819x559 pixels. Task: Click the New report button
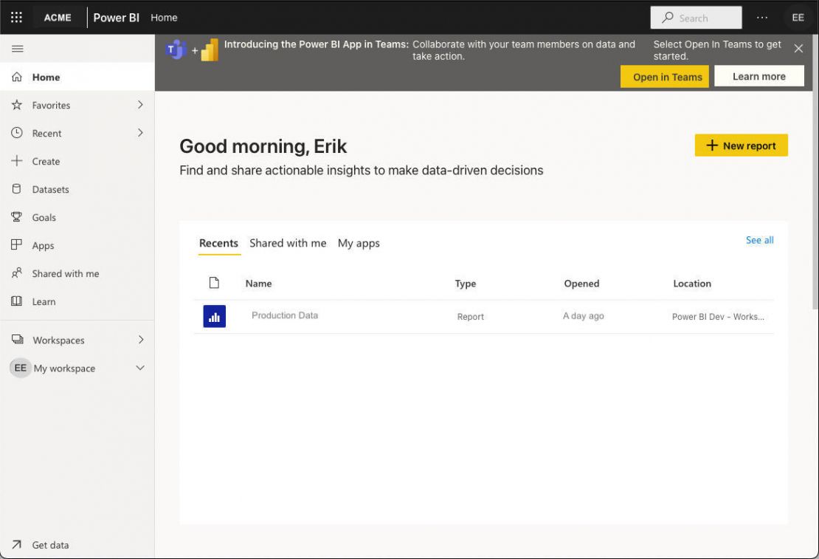click(x=741, y=145)
